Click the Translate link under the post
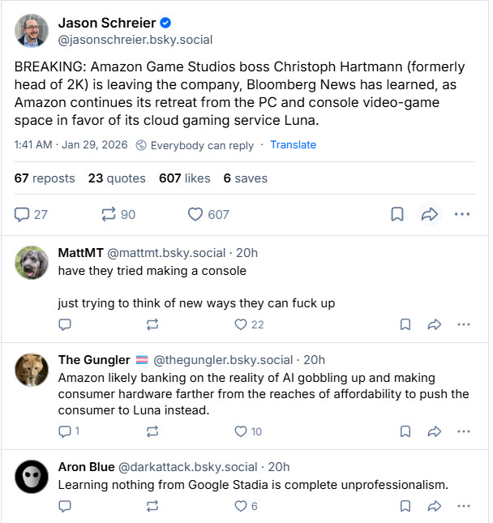Image resolution: width=493 pixels, height=523 pixels. pyautogui.click(x=293, y=145)
